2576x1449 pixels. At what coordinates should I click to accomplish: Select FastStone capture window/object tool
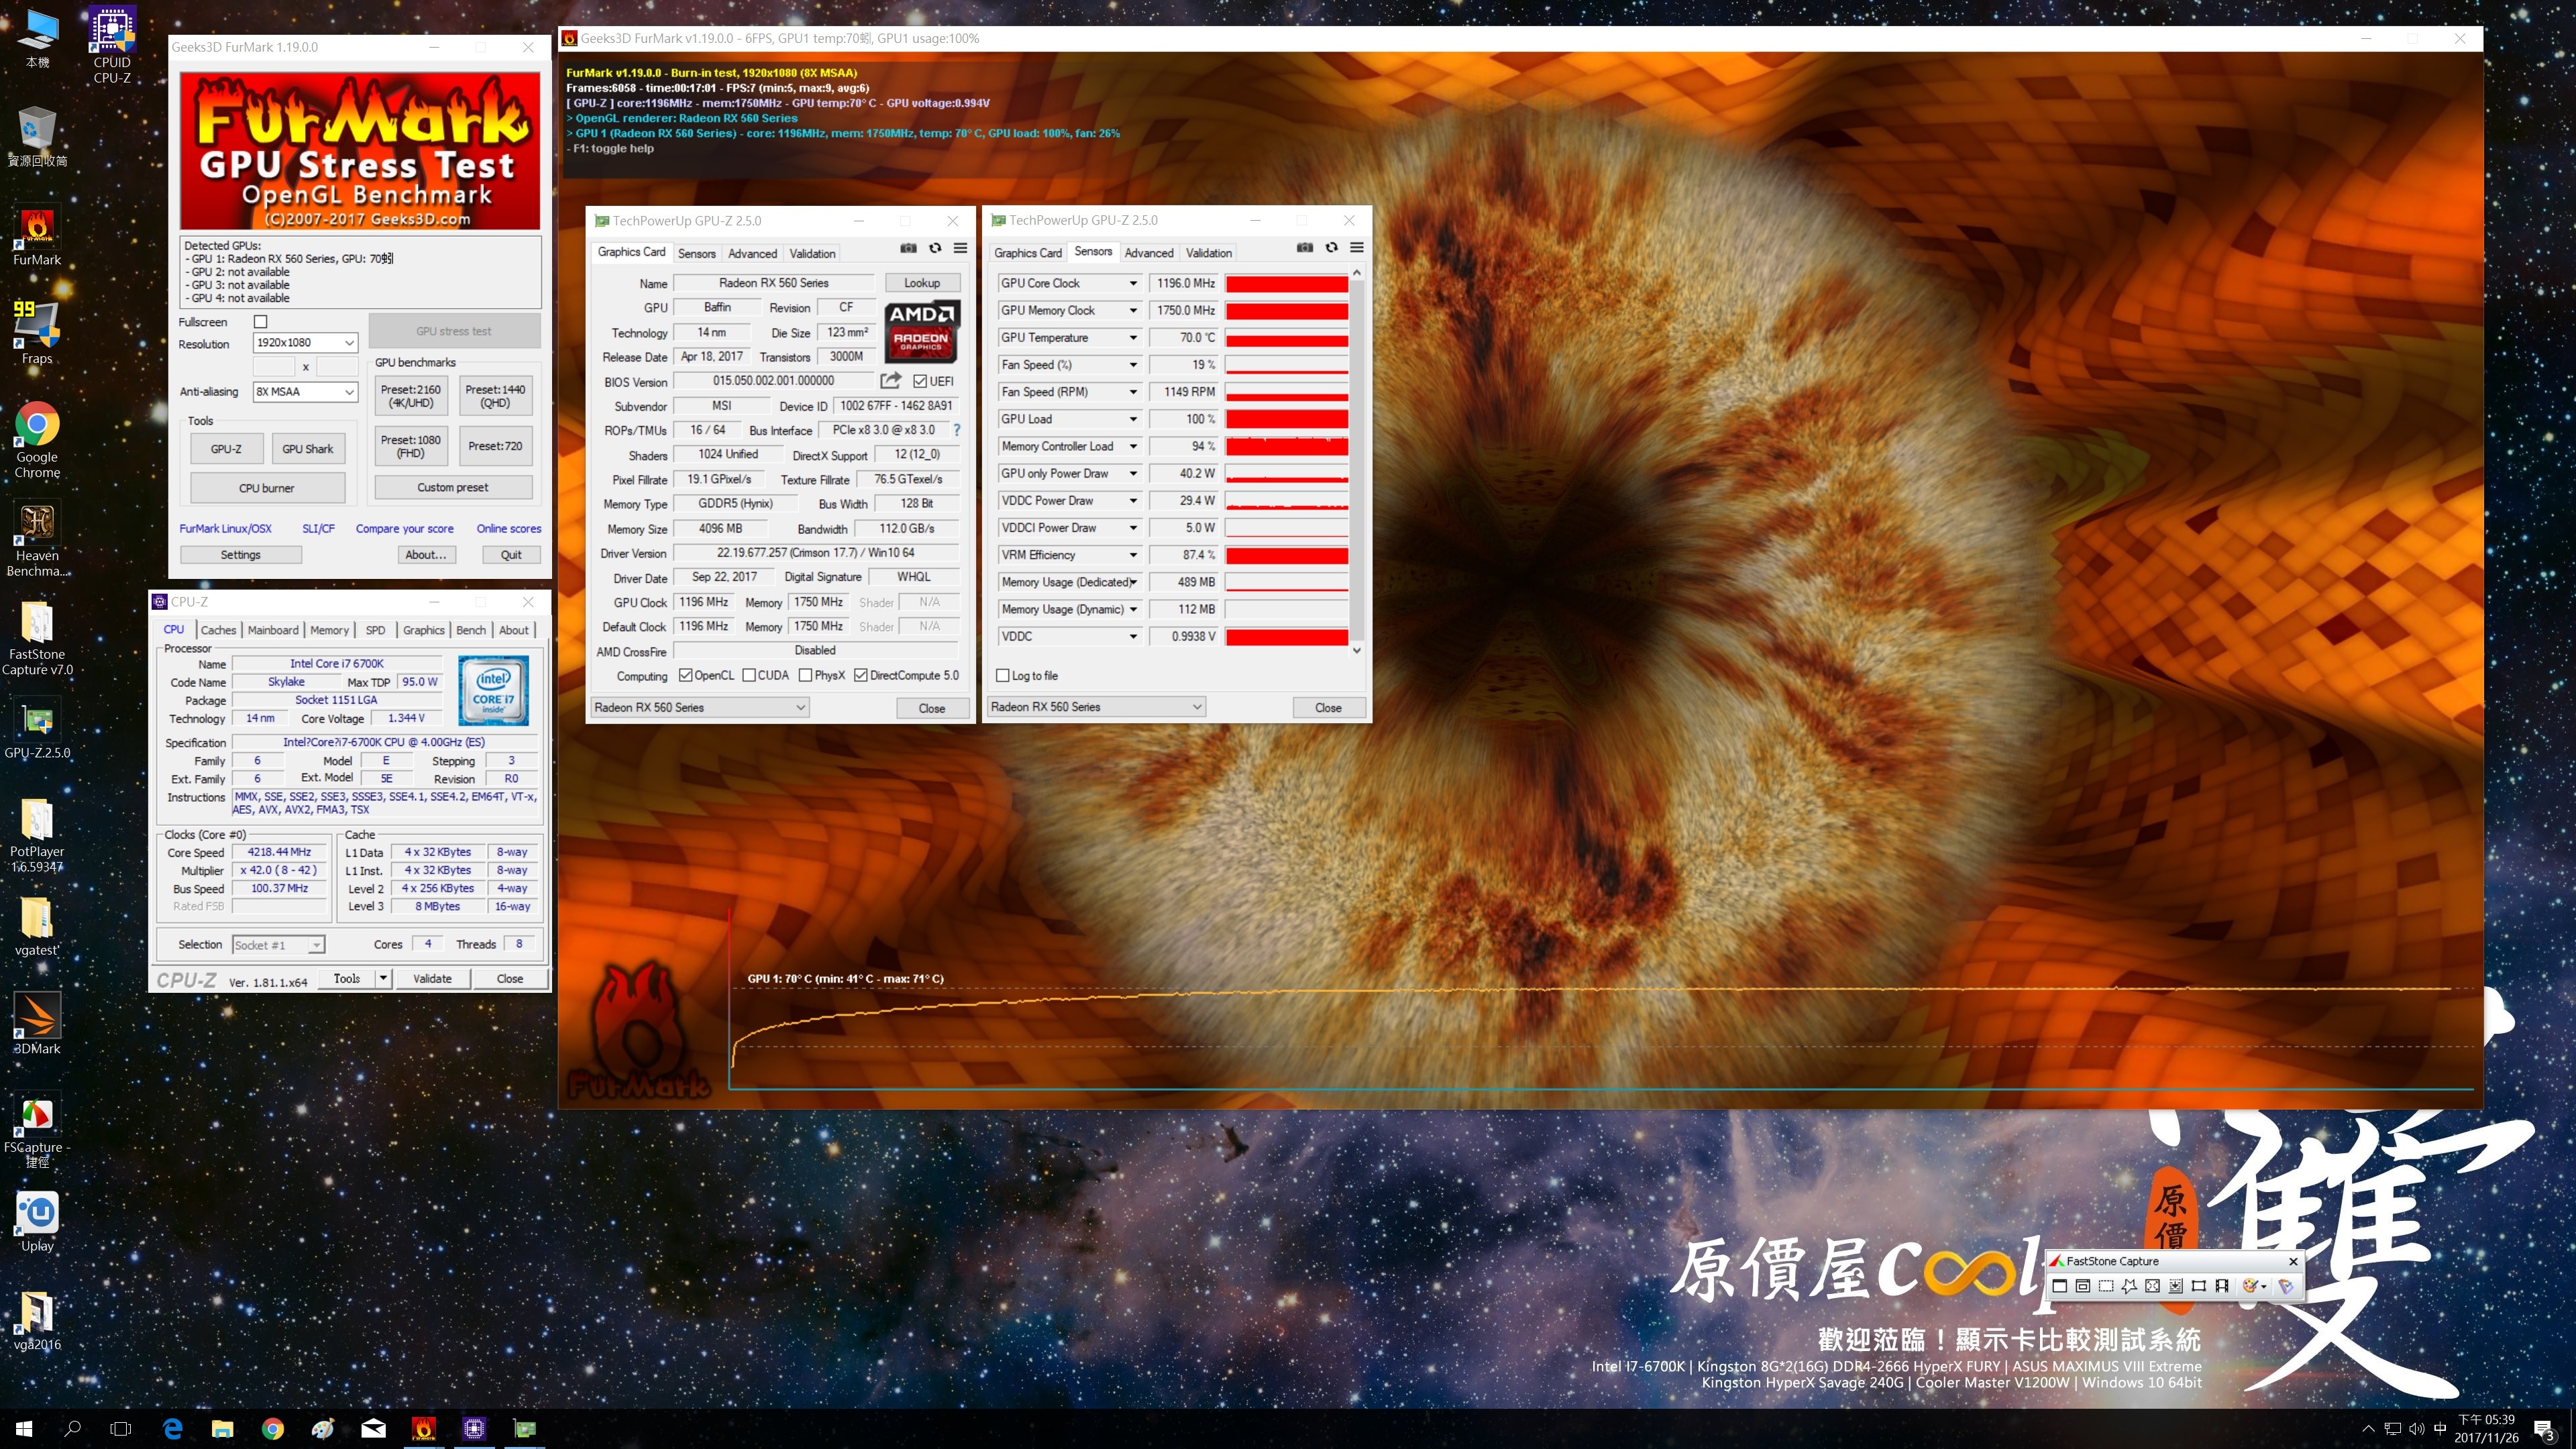point(2083,1286)
